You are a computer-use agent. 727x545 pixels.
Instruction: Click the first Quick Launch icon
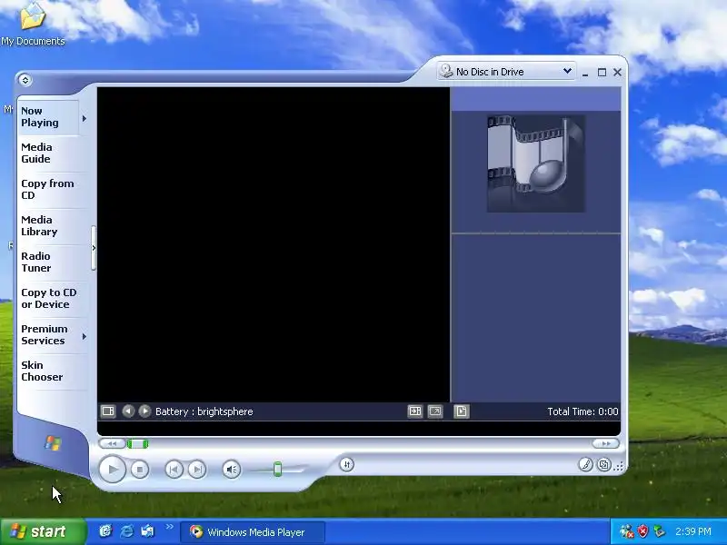tap(105, 531)
